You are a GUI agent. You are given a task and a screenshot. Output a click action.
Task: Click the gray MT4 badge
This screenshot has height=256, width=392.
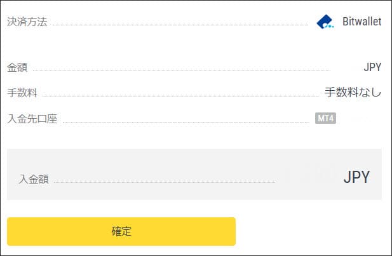325,118
